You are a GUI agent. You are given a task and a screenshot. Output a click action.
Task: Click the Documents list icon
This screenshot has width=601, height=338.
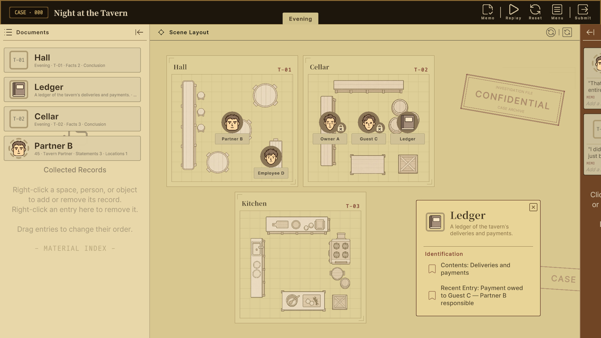(x=8, y=32)
